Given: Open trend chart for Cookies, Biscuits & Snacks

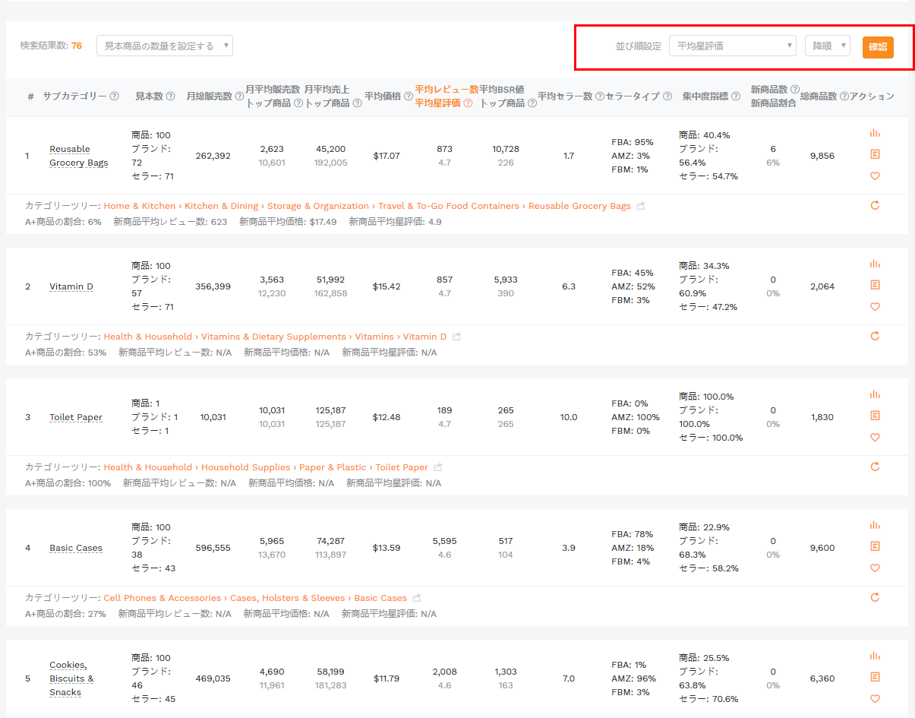Looking at the screenshot, I should [x=875, y=656].
